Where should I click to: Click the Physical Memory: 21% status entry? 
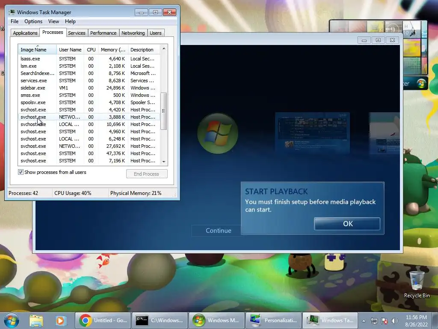(136, 193)
